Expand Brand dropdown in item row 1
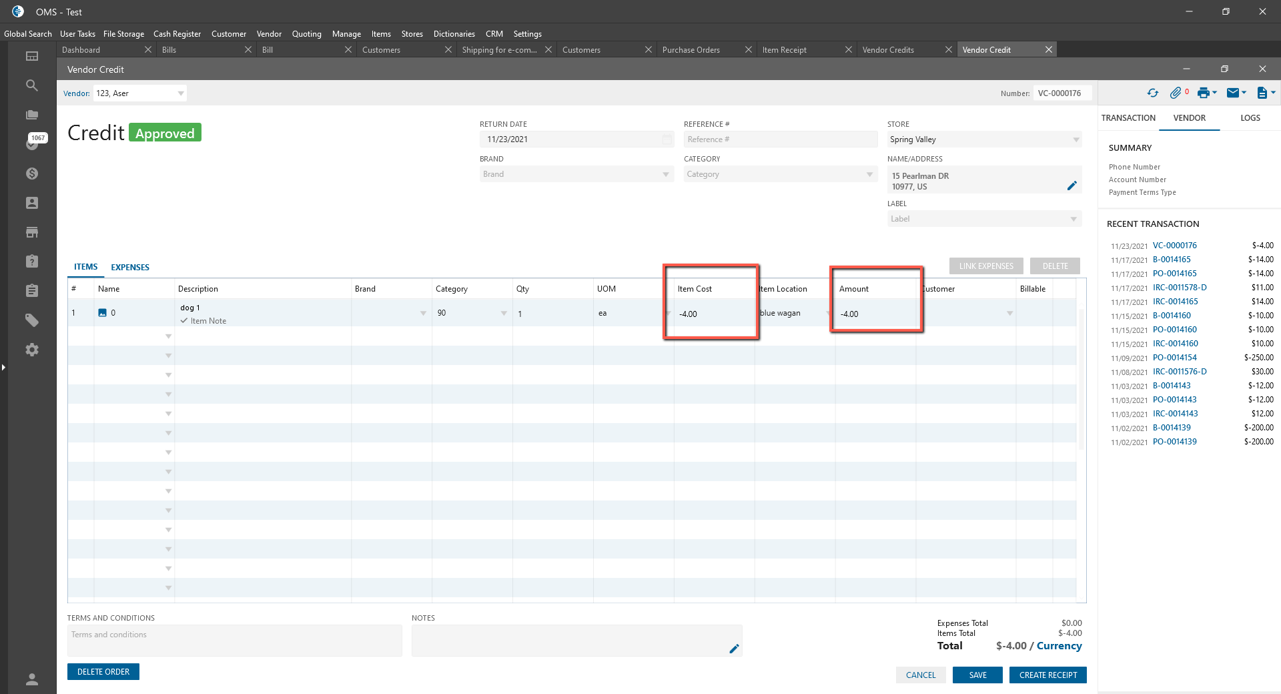1281x694 pixels. 423,314
